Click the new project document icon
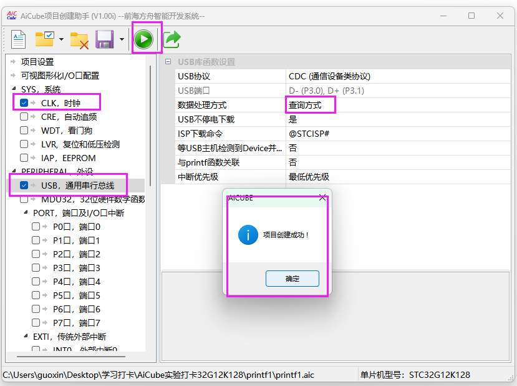Image resolution: width=517 pixels, height=386 pixels. [x=18, y=39]
